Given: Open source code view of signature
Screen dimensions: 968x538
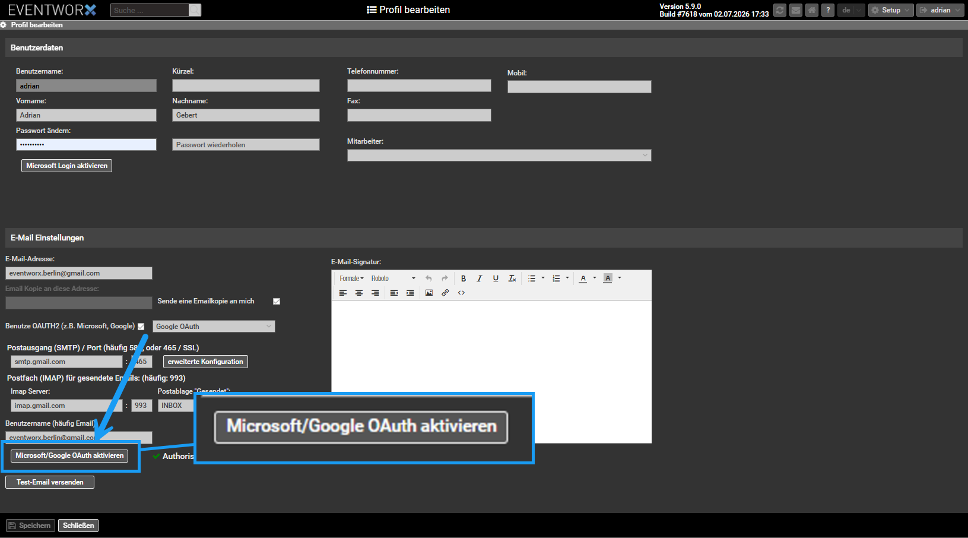Looking at the screenshot, I should pyautogui.click(x=461, y=293).
